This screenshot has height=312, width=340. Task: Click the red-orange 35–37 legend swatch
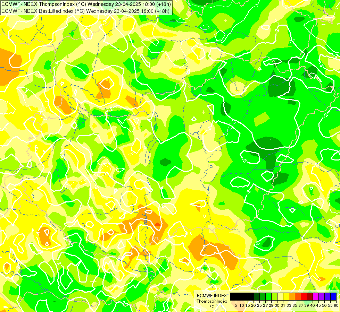(298, 297)
